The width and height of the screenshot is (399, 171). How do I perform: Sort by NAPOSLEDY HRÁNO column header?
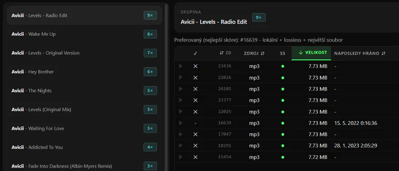pyautogui.click(x=360, y=53)
